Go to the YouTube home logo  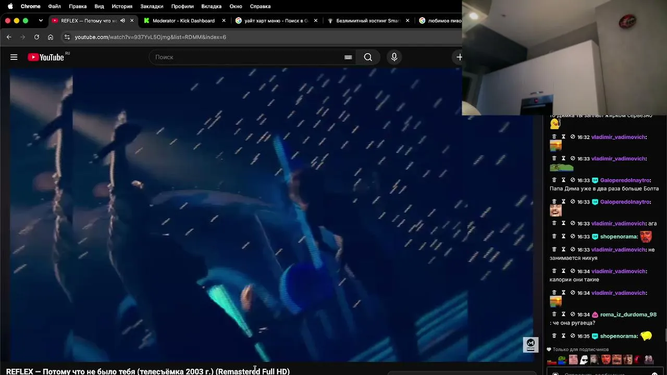tap(46, 57)
